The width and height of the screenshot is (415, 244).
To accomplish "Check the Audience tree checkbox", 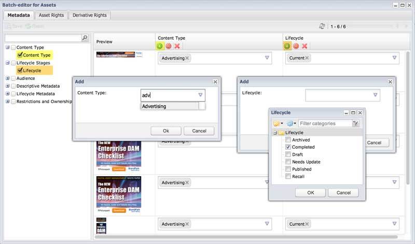I will [x=13, y=79].
